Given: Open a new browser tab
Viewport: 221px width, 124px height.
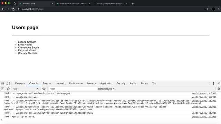Looking at the screenshot, I should pos(133,3).
